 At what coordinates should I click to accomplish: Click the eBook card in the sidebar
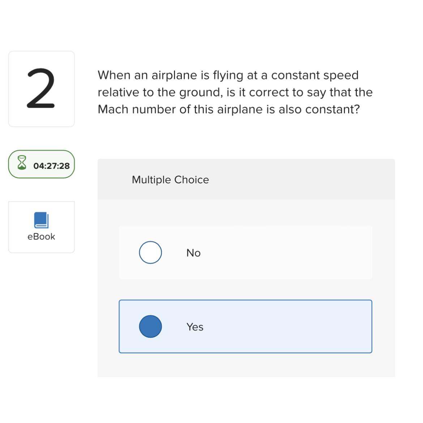coord(41,227)
